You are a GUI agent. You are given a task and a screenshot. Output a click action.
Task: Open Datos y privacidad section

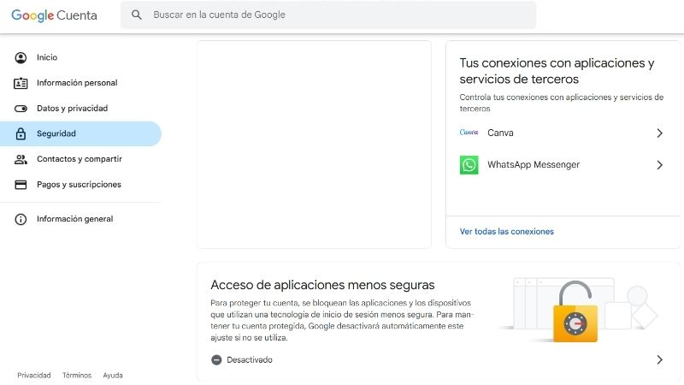(x=80, y=109)
